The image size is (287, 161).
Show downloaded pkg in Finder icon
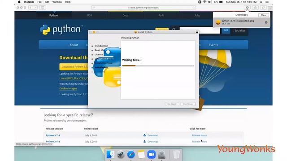coord(266,22)
